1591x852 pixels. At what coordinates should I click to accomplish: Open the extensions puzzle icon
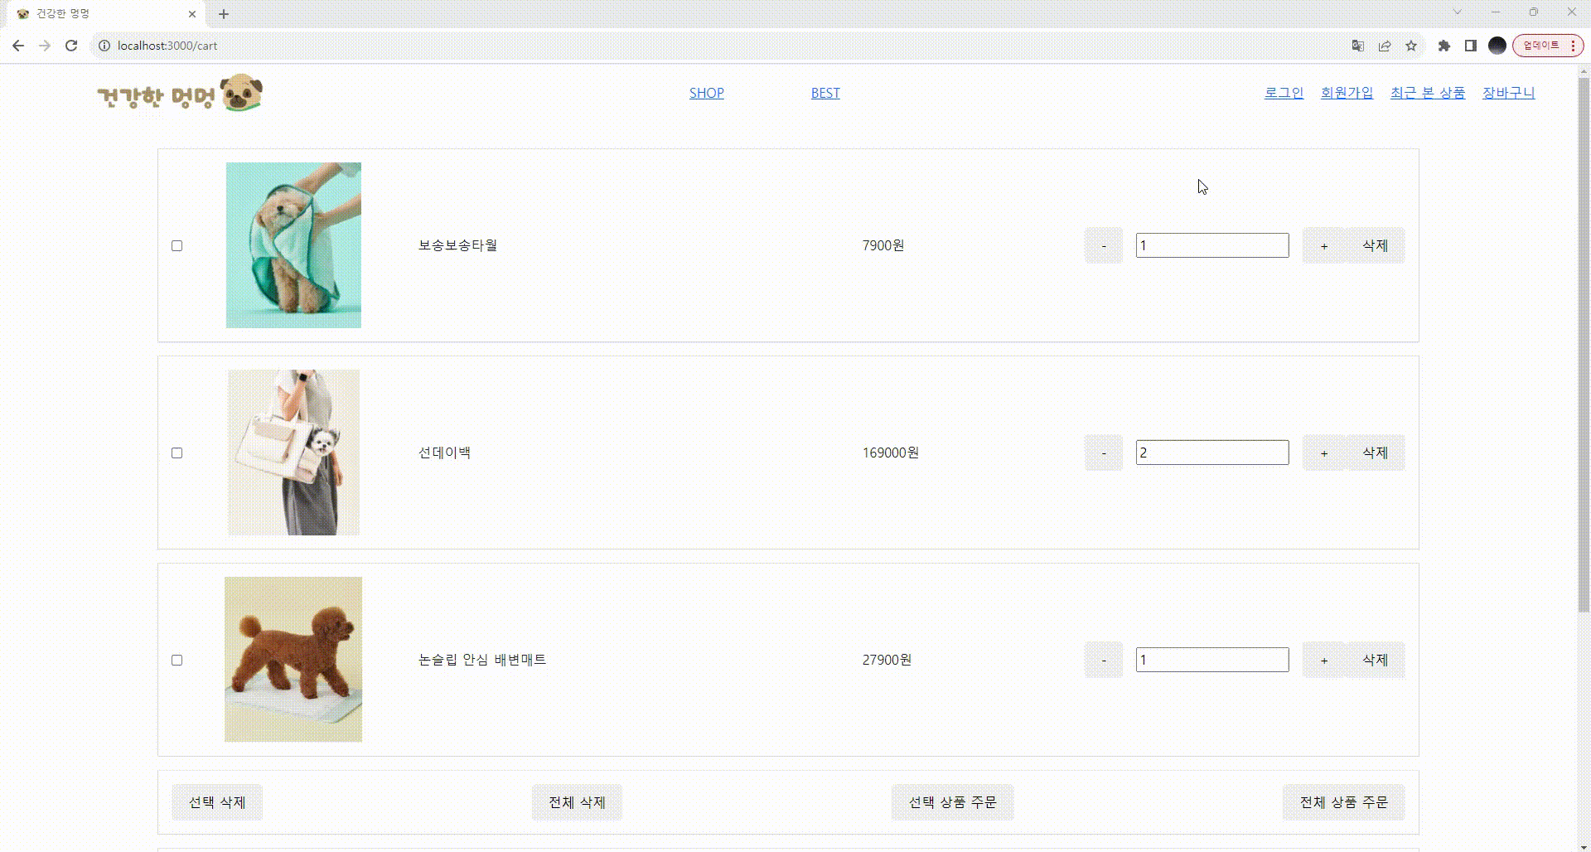[1444, 46]
